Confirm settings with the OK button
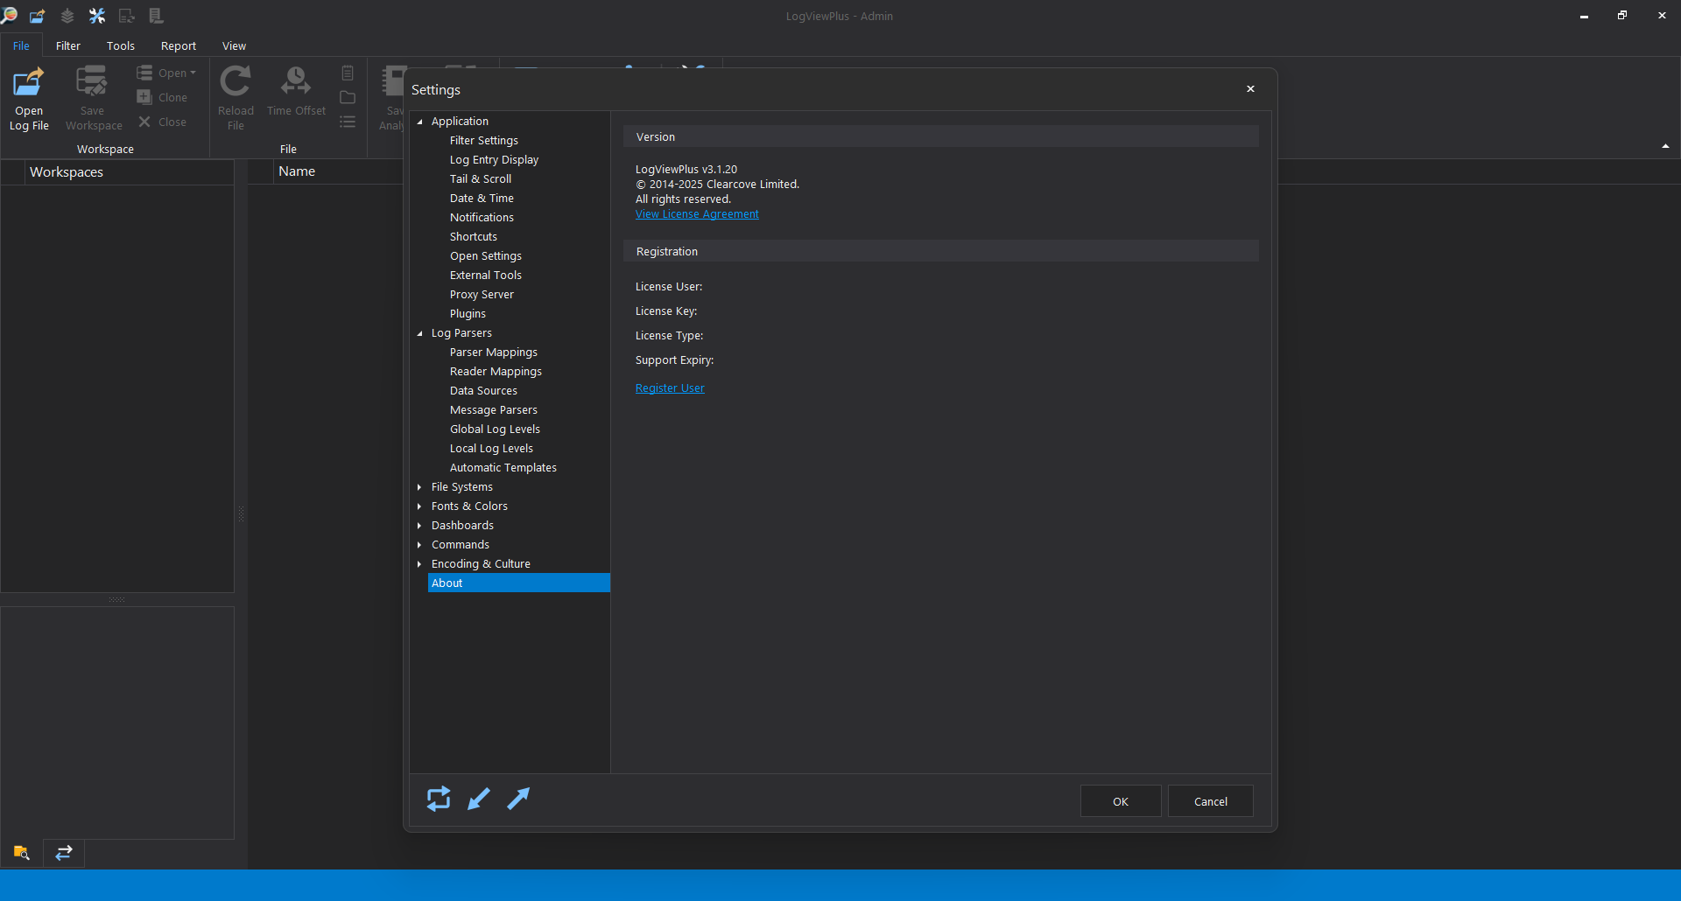This screenshot has width=1681, height=901. [x=1121, y=801]
